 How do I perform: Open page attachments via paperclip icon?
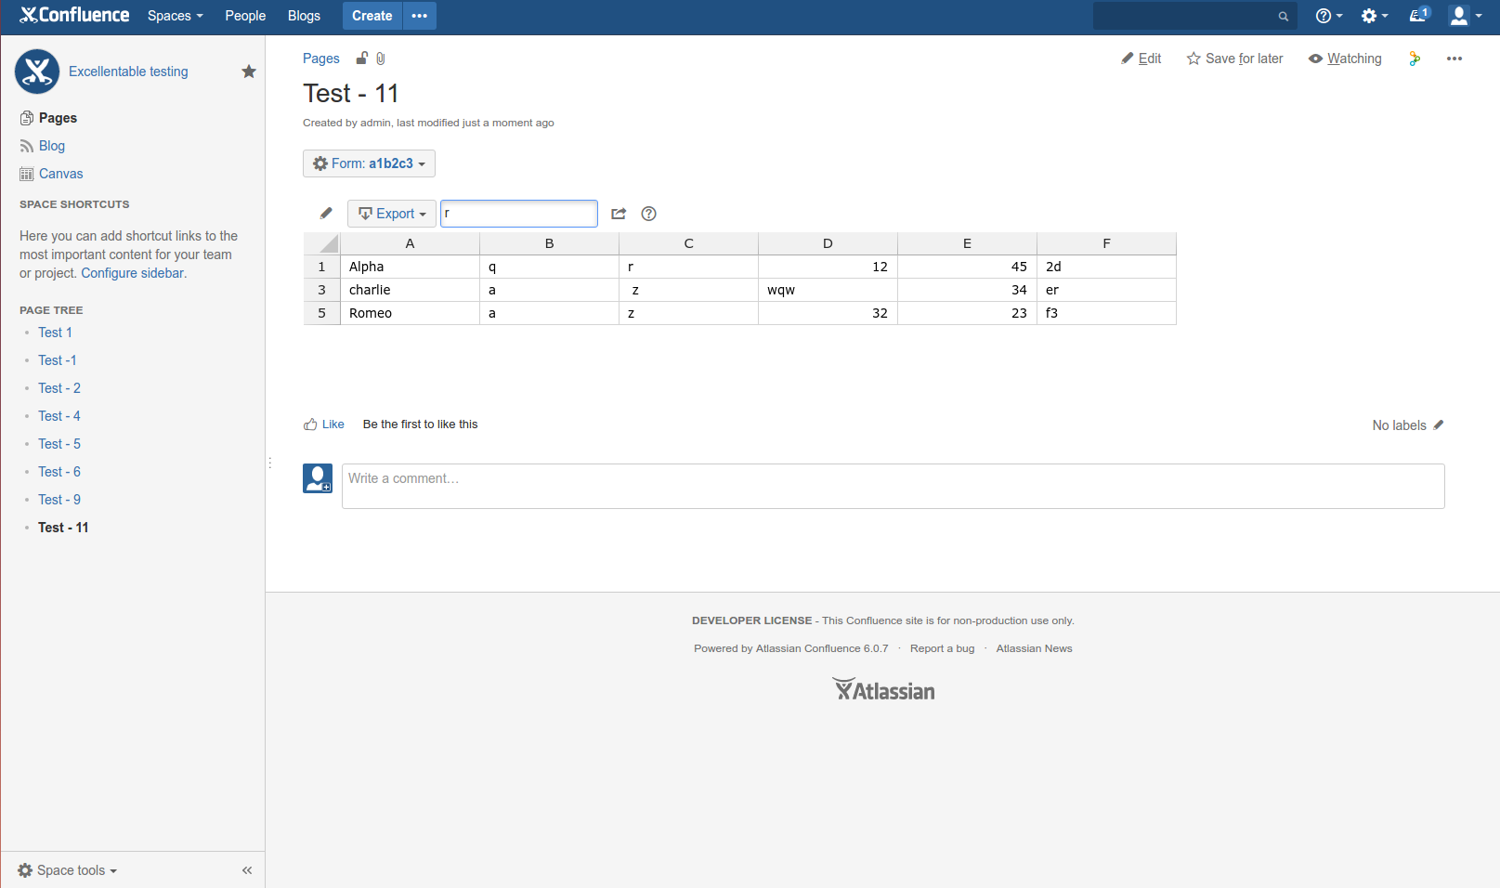(x=381, y=58)
